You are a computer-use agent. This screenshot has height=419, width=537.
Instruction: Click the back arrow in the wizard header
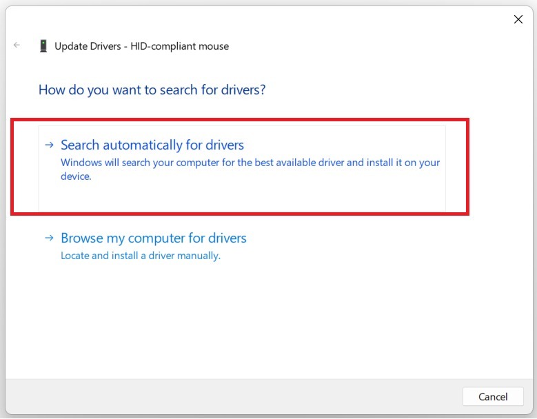point(17,45)
